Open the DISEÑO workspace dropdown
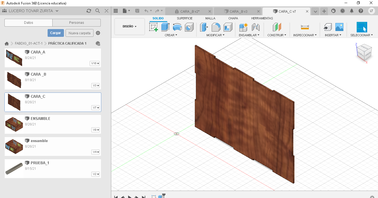Viewport: 378px width, 198px height. 130,27
